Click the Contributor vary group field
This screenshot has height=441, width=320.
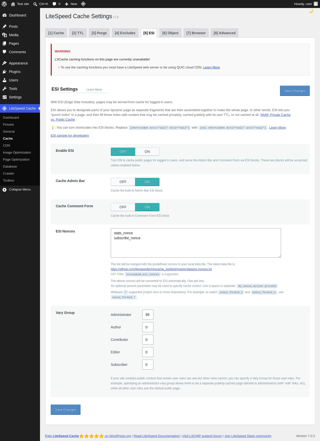click(148, 340)
